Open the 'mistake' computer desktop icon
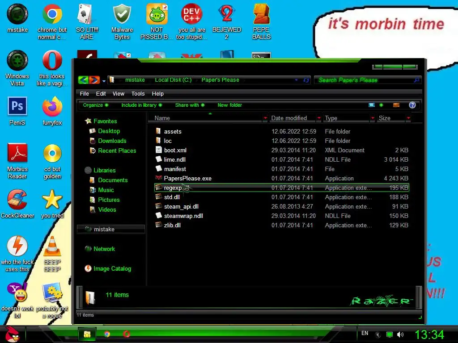458x343 pixels. (x=17, y=18)
